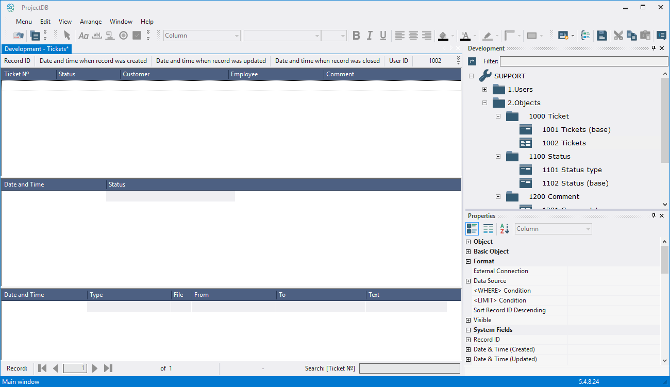Open the Column dropdown in toolbar
This screenshot has height=387, width=670.
pos(237,36)
